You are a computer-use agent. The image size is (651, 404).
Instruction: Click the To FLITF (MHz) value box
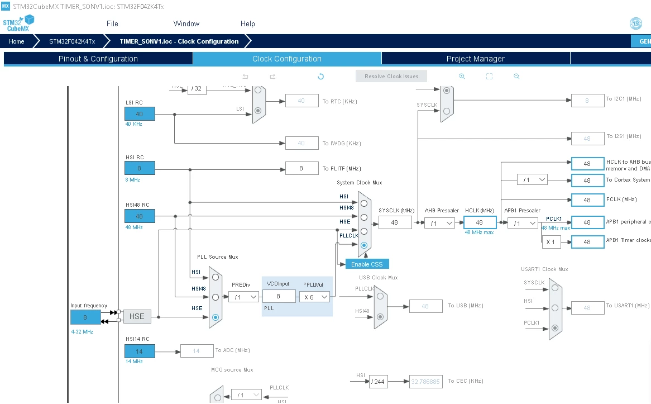[302, 168]
